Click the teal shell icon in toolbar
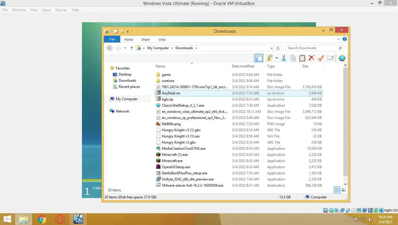398x225 pixels. pyautogui.click(x=342, y=58)
